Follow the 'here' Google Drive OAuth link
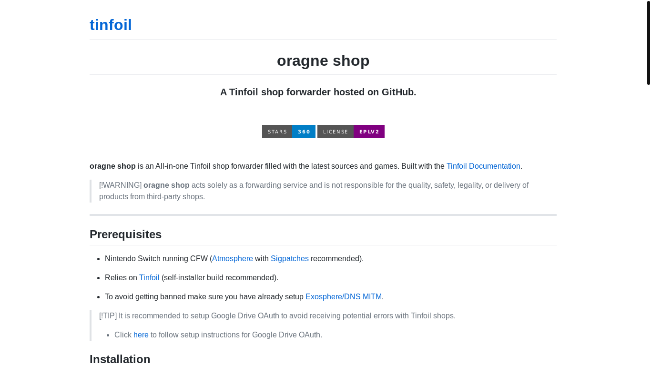 tap(141, 335)
